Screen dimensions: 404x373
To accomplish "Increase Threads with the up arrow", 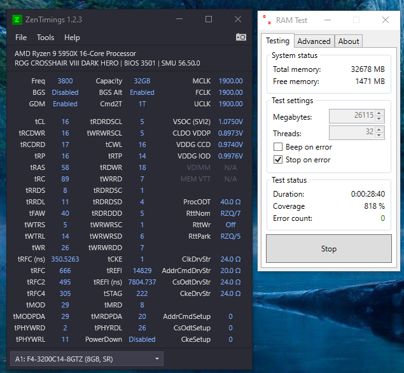I will [379, 129].
